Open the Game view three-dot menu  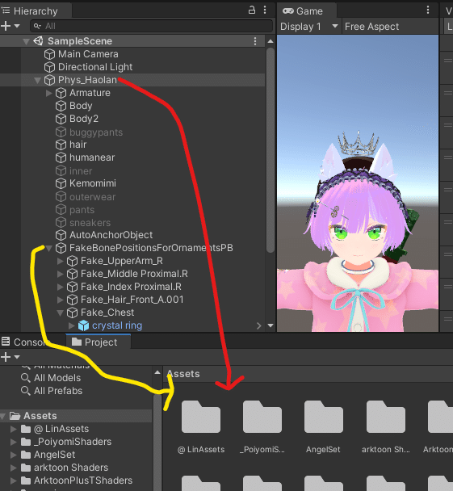tap(428, 10)
